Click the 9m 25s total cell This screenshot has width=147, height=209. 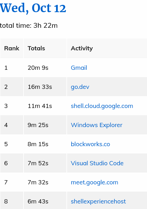[x=45, y=125]
